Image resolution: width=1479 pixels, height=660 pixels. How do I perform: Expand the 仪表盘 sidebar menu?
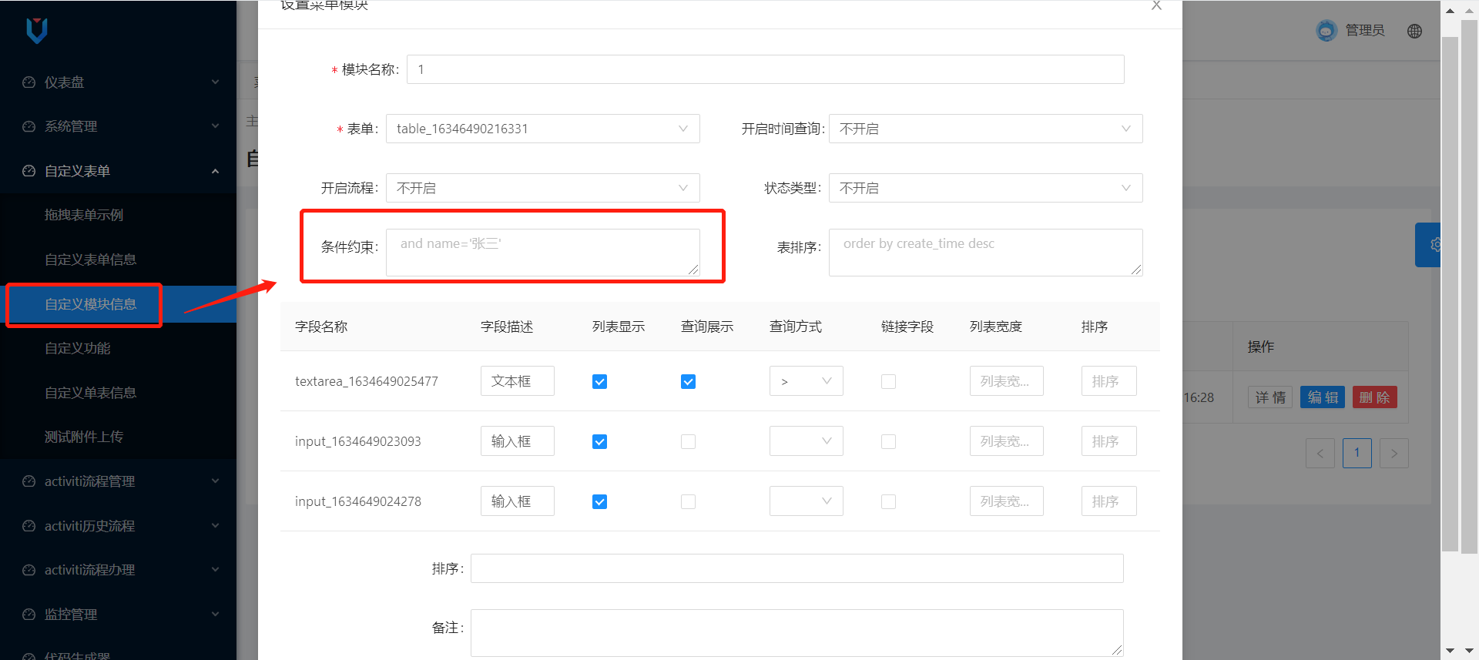click(x=118, y=82)
